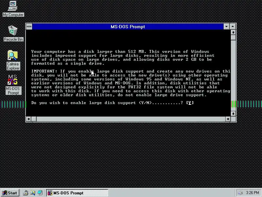Click the right arrow of horizontal scrollbar
Screen dimensions: 262x197
tap(228, 119)
